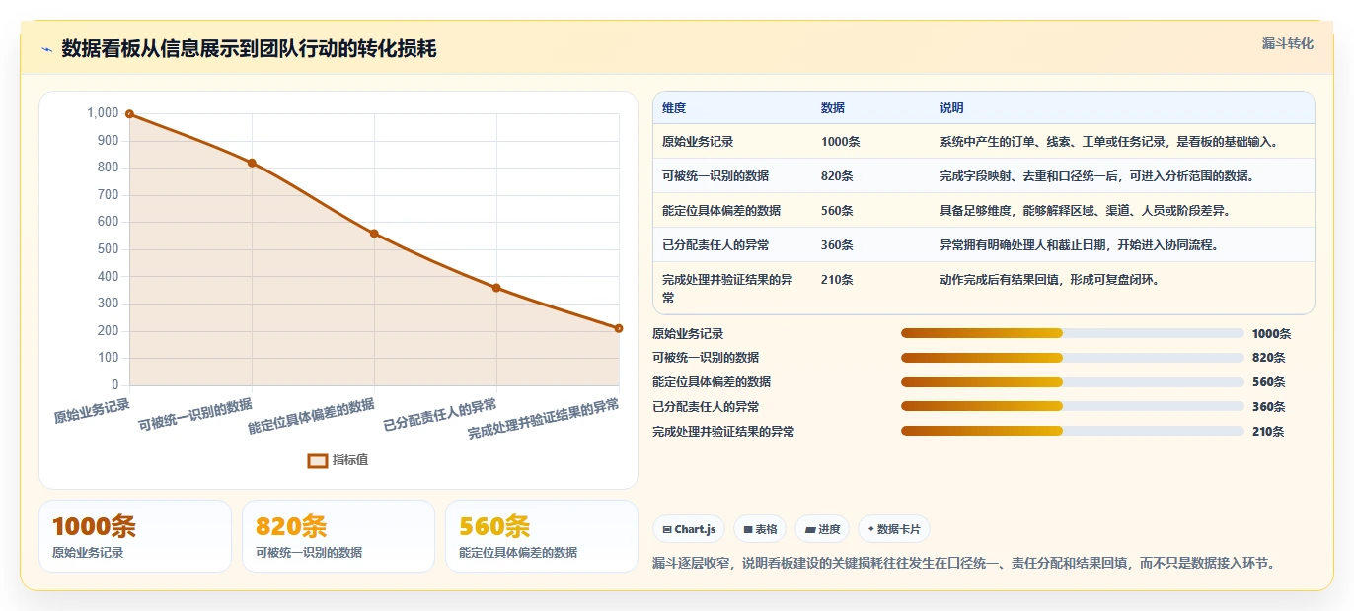Image resolution: width=1354 pixels, height=611 pixels.
Task: Click the 数据看板从信息展示到团队行动的转化损耗 title
Action: 249,49
